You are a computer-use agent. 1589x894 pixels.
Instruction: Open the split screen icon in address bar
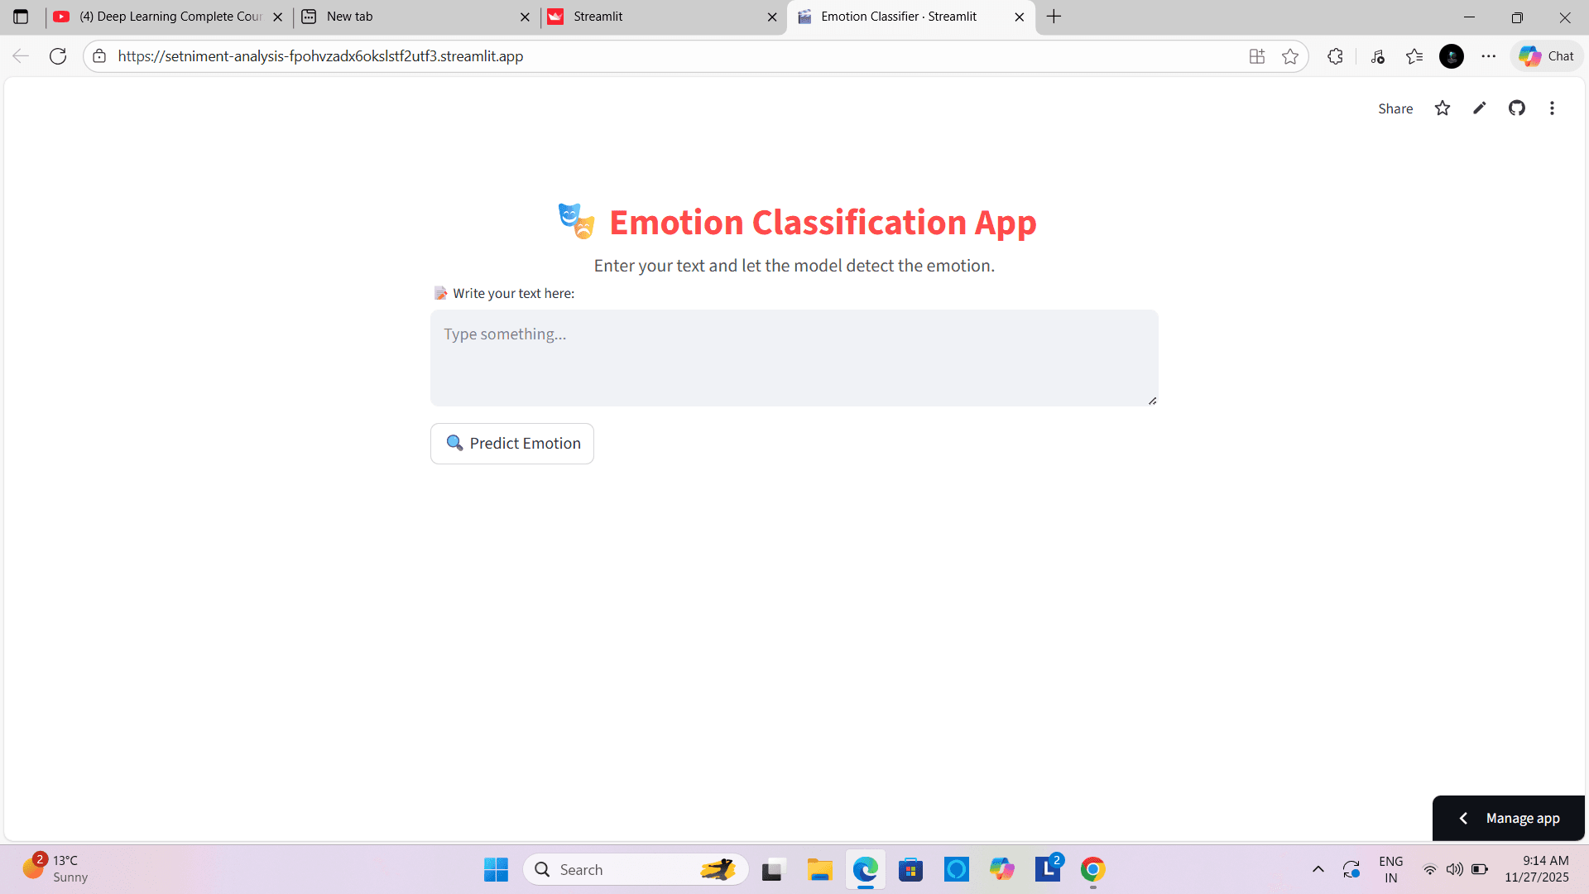click(1257, 56)
